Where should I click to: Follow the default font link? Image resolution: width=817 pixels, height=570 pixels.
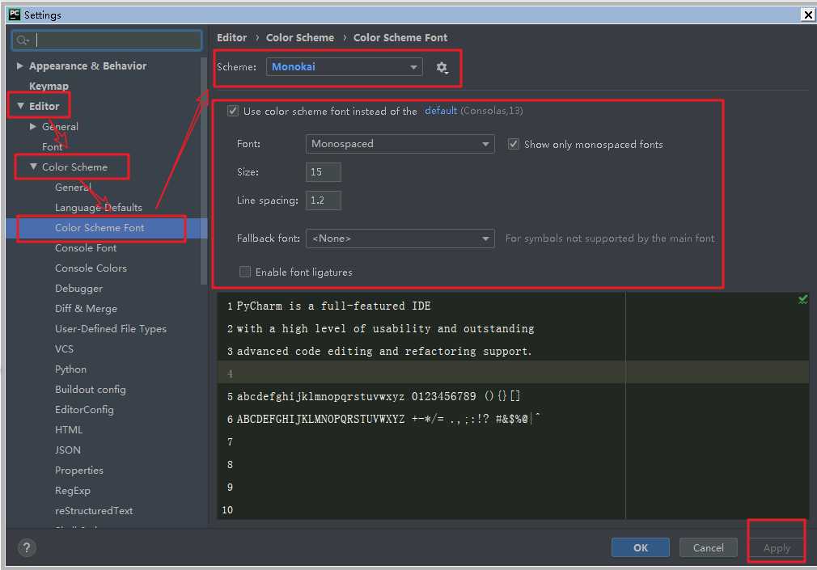pos(441,111)
